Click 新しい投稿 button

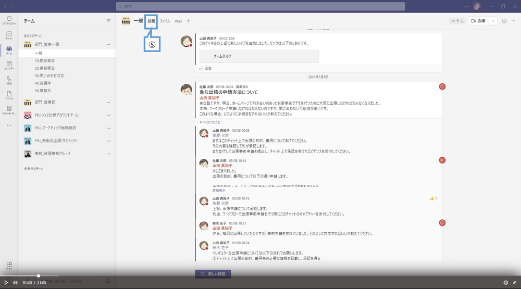pyautogui.click(x=213, y=274)
